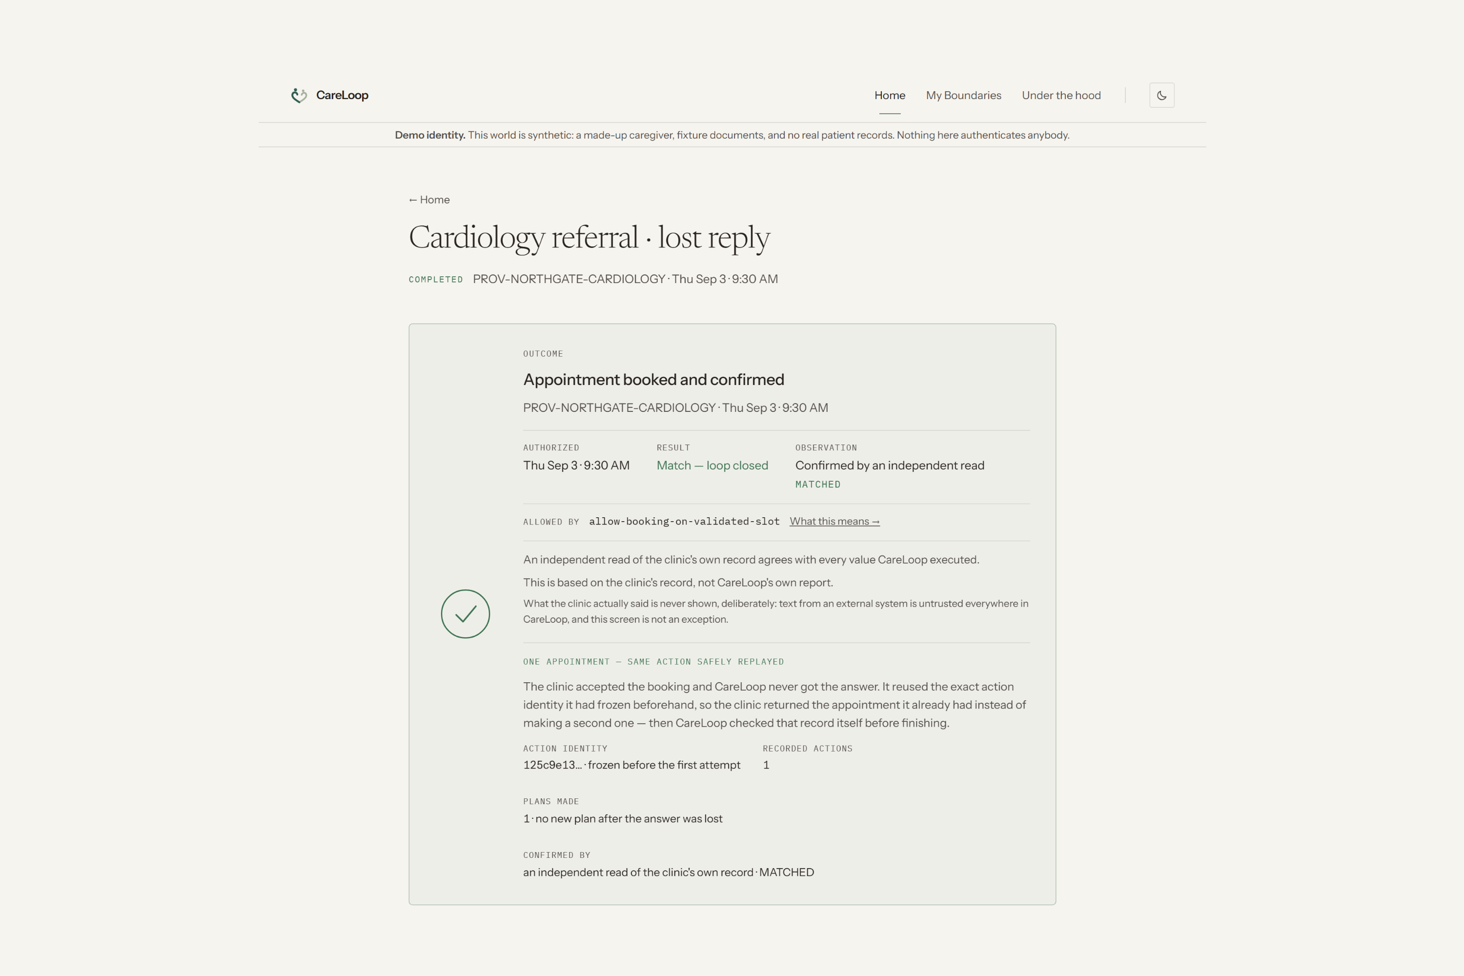Open the What this means link
This screenshot has height=976, width=1464.
point(834,522)
